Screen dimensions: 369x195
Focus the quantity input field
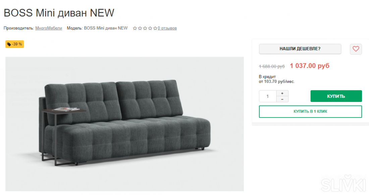tap(267, 96)
